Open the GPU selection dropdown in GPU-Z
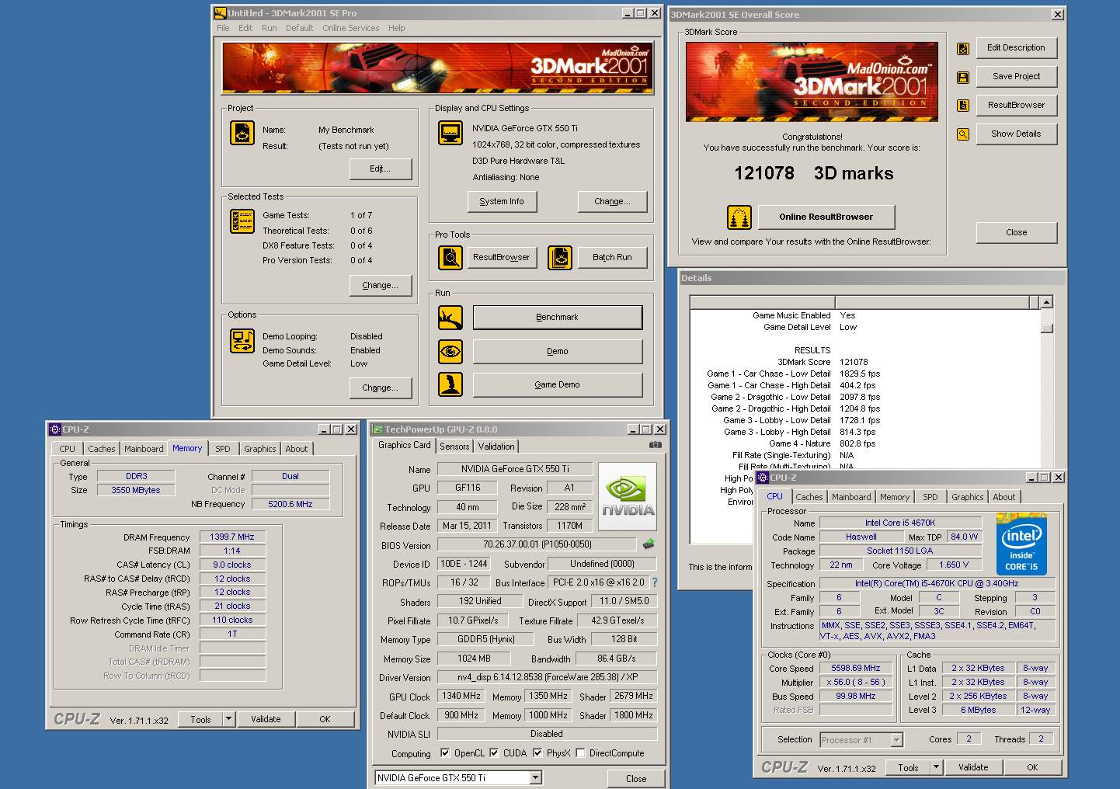The image size is (1120, 789). click(536, 777)
